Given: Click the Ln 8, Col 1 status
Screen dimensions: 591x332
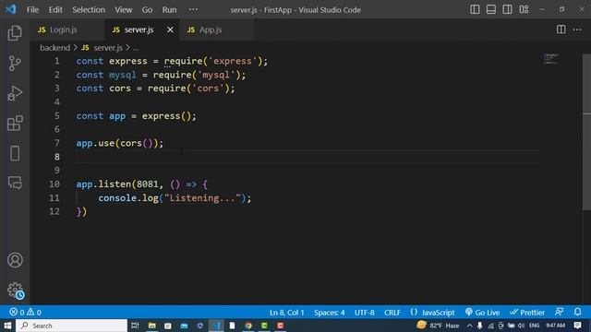Looking at the screenshot, I should [x=286, y=313].
